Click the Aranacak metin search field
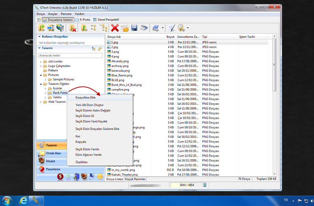Viewport: 314px width, 206px height. tap(71, 55)
